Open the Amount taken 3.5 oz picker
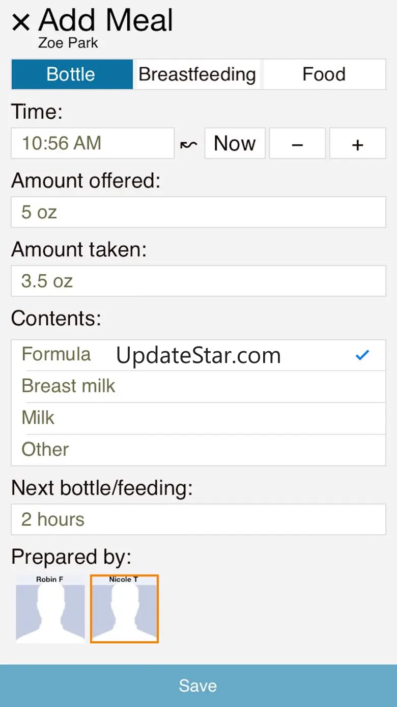The height and width of the screenshot is (707, 397). coord(198,281)
